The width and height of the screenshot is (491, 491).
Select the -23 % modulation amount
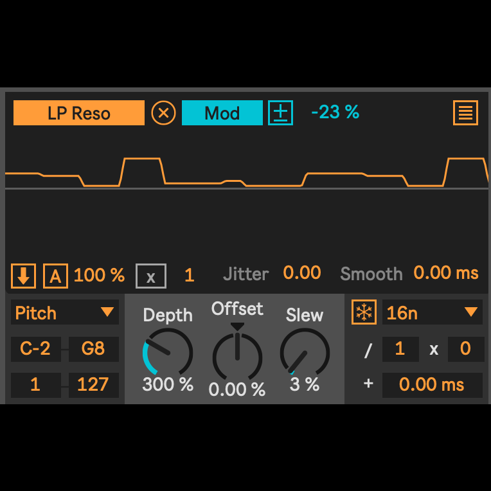[335, 112]
